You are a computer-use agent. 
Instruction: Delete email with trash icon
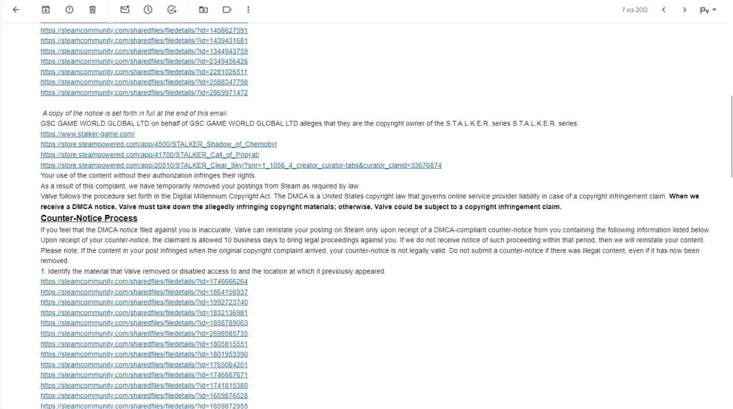pyautogui.click(x=92, y=10)
